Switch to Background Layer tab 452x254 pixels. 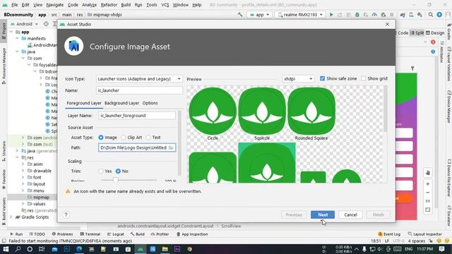[x=121, y=103]
